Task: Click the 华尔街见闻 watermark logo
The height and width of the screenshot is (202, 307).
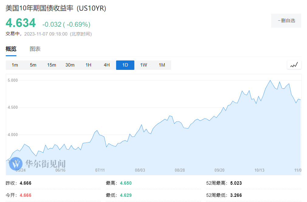Action: tap(38, 164)
